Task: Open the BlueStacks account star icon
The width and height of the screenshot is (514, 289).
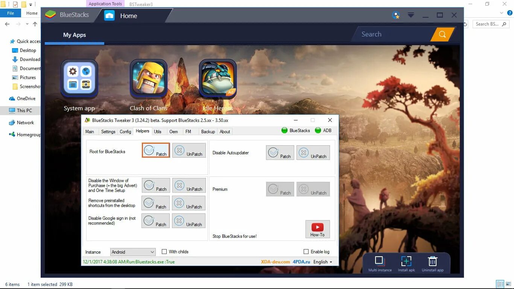Action: 395,15
